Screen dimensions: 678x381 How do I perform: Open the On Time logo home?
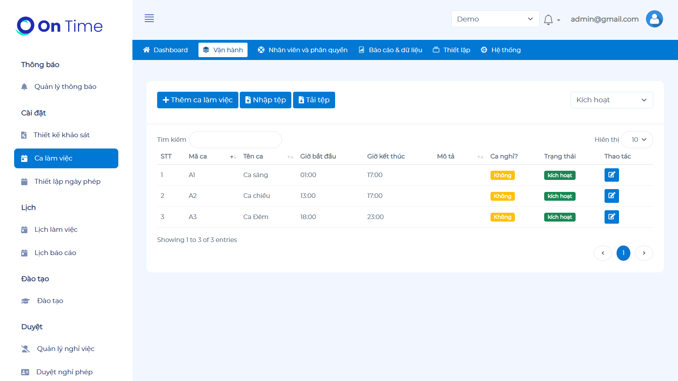point(59,26)
